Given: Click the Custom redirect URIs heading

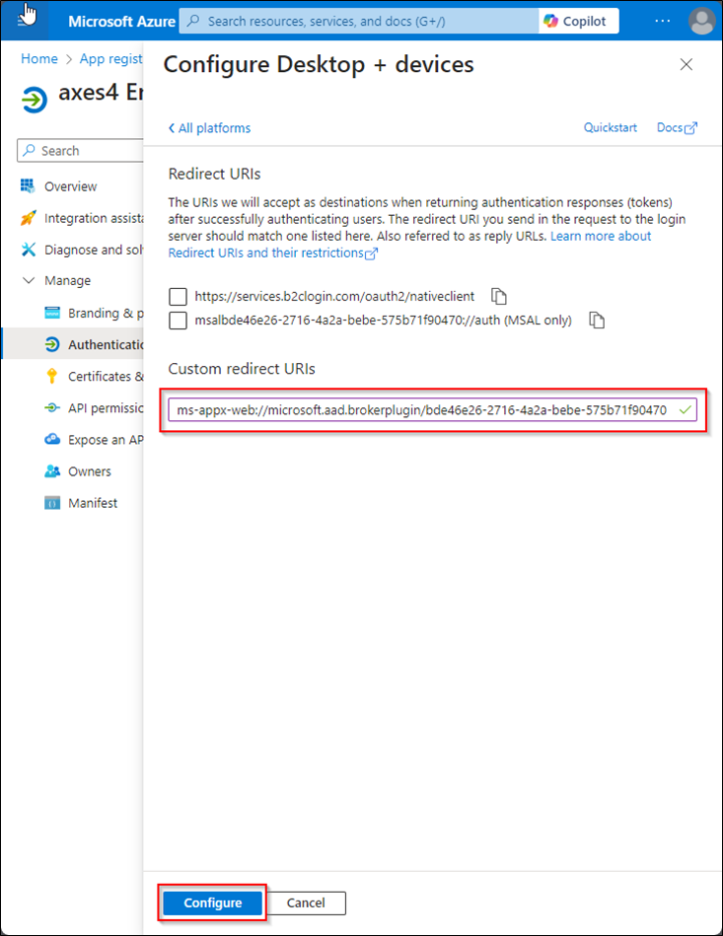Looking at the screenshot, I should (242, 368).
